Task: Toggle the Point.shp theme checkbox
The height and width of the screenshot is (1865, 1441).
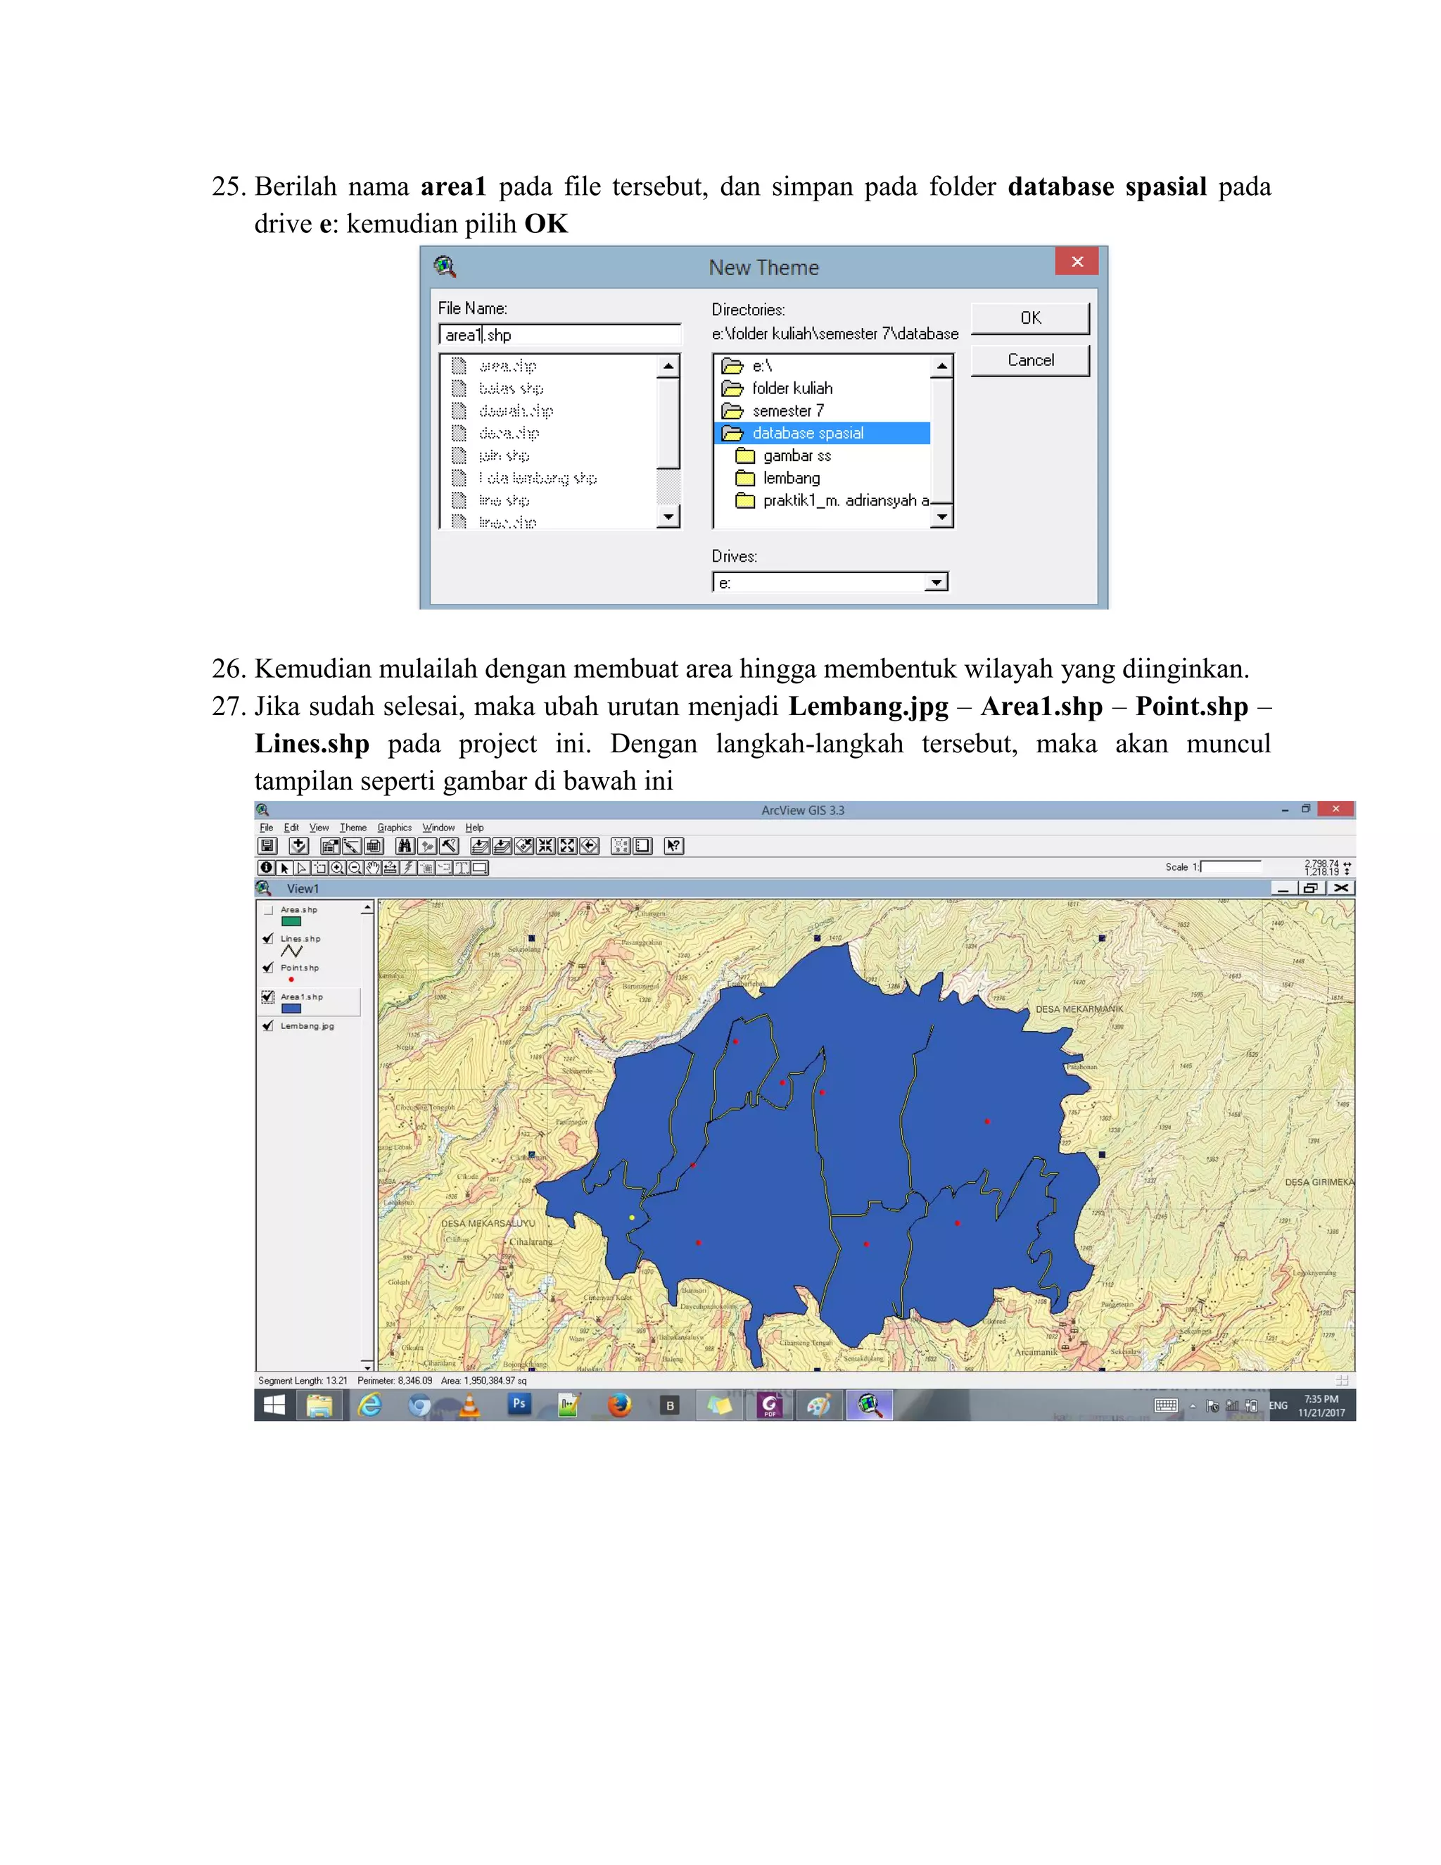Action: coord(268,968)
